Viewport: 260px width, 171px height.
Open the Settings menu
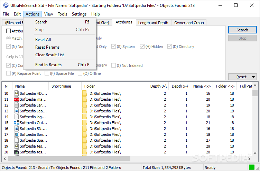(x=79, y=14)
